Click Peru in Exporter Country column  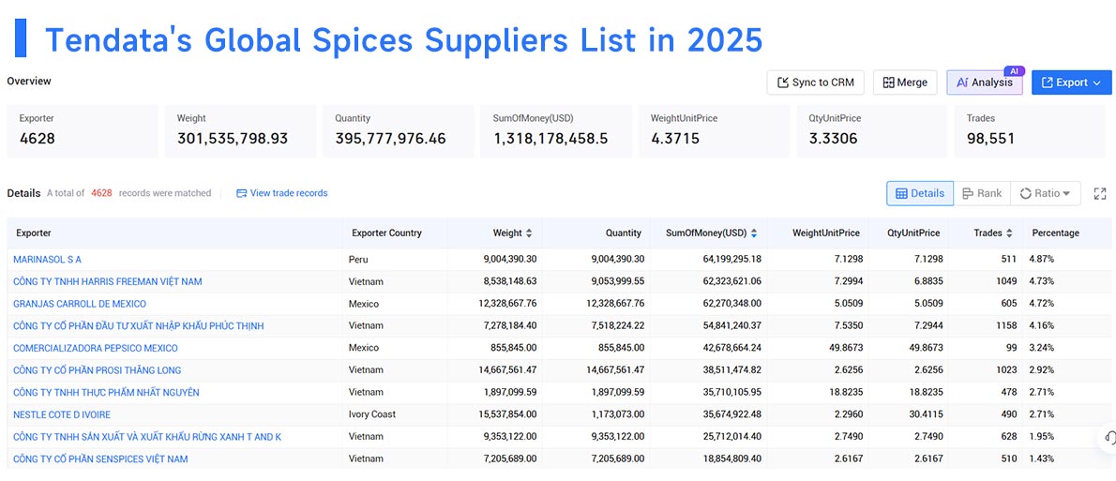(358, 260)
